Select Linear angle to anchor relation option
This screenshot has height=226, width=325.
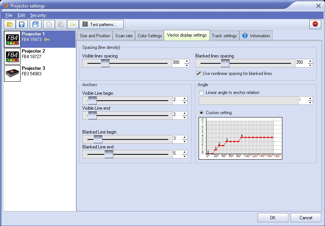tap(202, 92)
